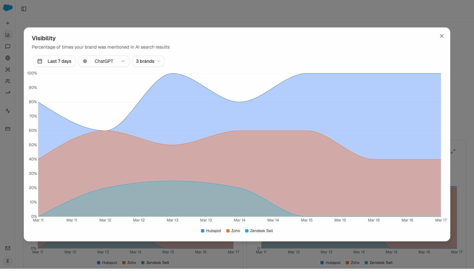Select the people icon in the sidebar
Screen dimensions: 474x273
7,81
